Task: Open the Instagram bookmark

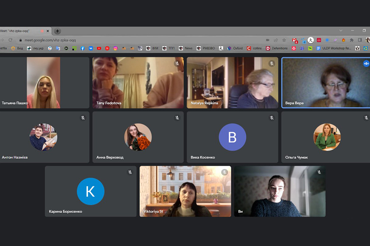Action: tap(116, 48)
